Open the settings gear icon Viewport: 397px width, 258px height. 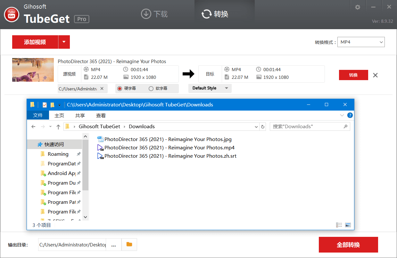tap(357, 6)
